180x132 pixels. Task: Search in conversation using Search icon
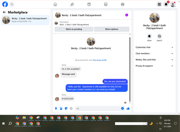(x=159, y=36)
